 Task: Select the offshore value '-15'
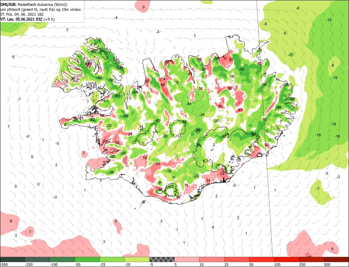329,20
